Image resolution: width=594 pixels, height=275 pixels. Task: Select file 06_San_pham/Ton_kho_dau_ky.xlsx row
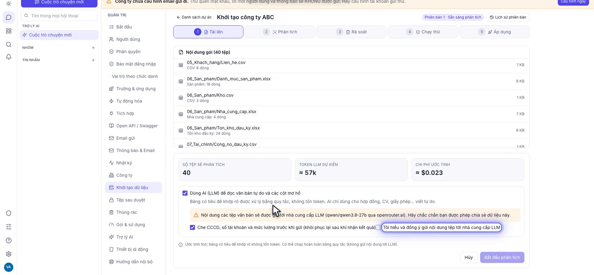click(x=351, y=130)
